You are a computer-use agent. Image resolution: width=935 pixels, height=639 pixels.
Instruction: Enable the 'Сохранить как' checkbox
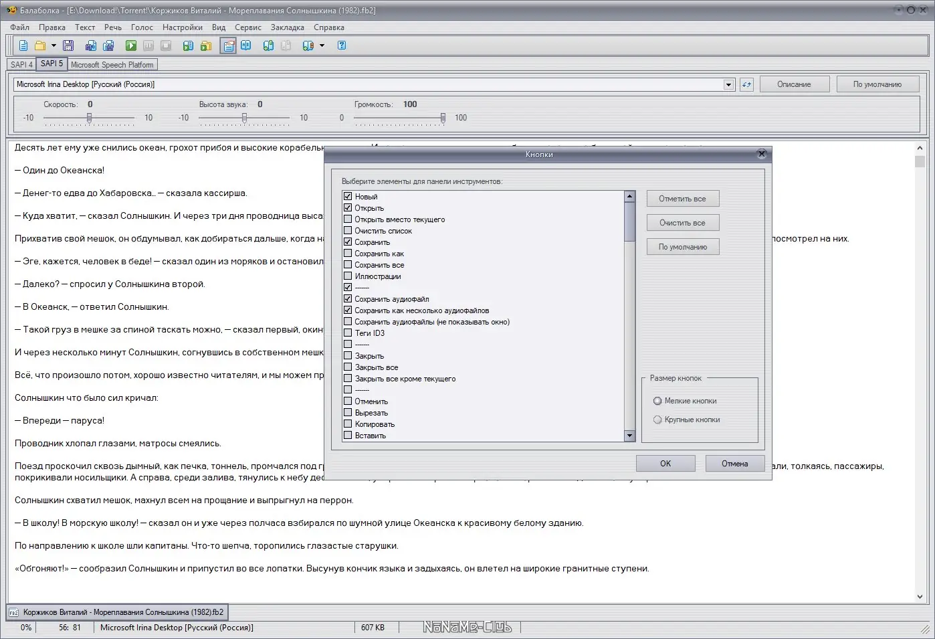click(348, 254)
